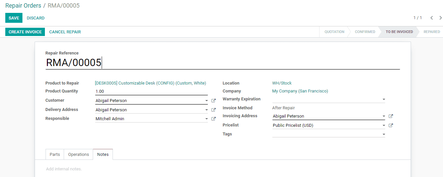Select the Notes tab
The width and height of the screenshot is (443, 177).
(103, 155)
